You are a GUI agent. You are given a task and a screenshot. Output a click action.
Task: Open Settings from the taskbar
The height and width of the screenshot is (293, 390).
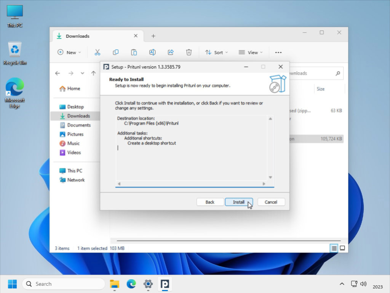click(x=148, y=284)
